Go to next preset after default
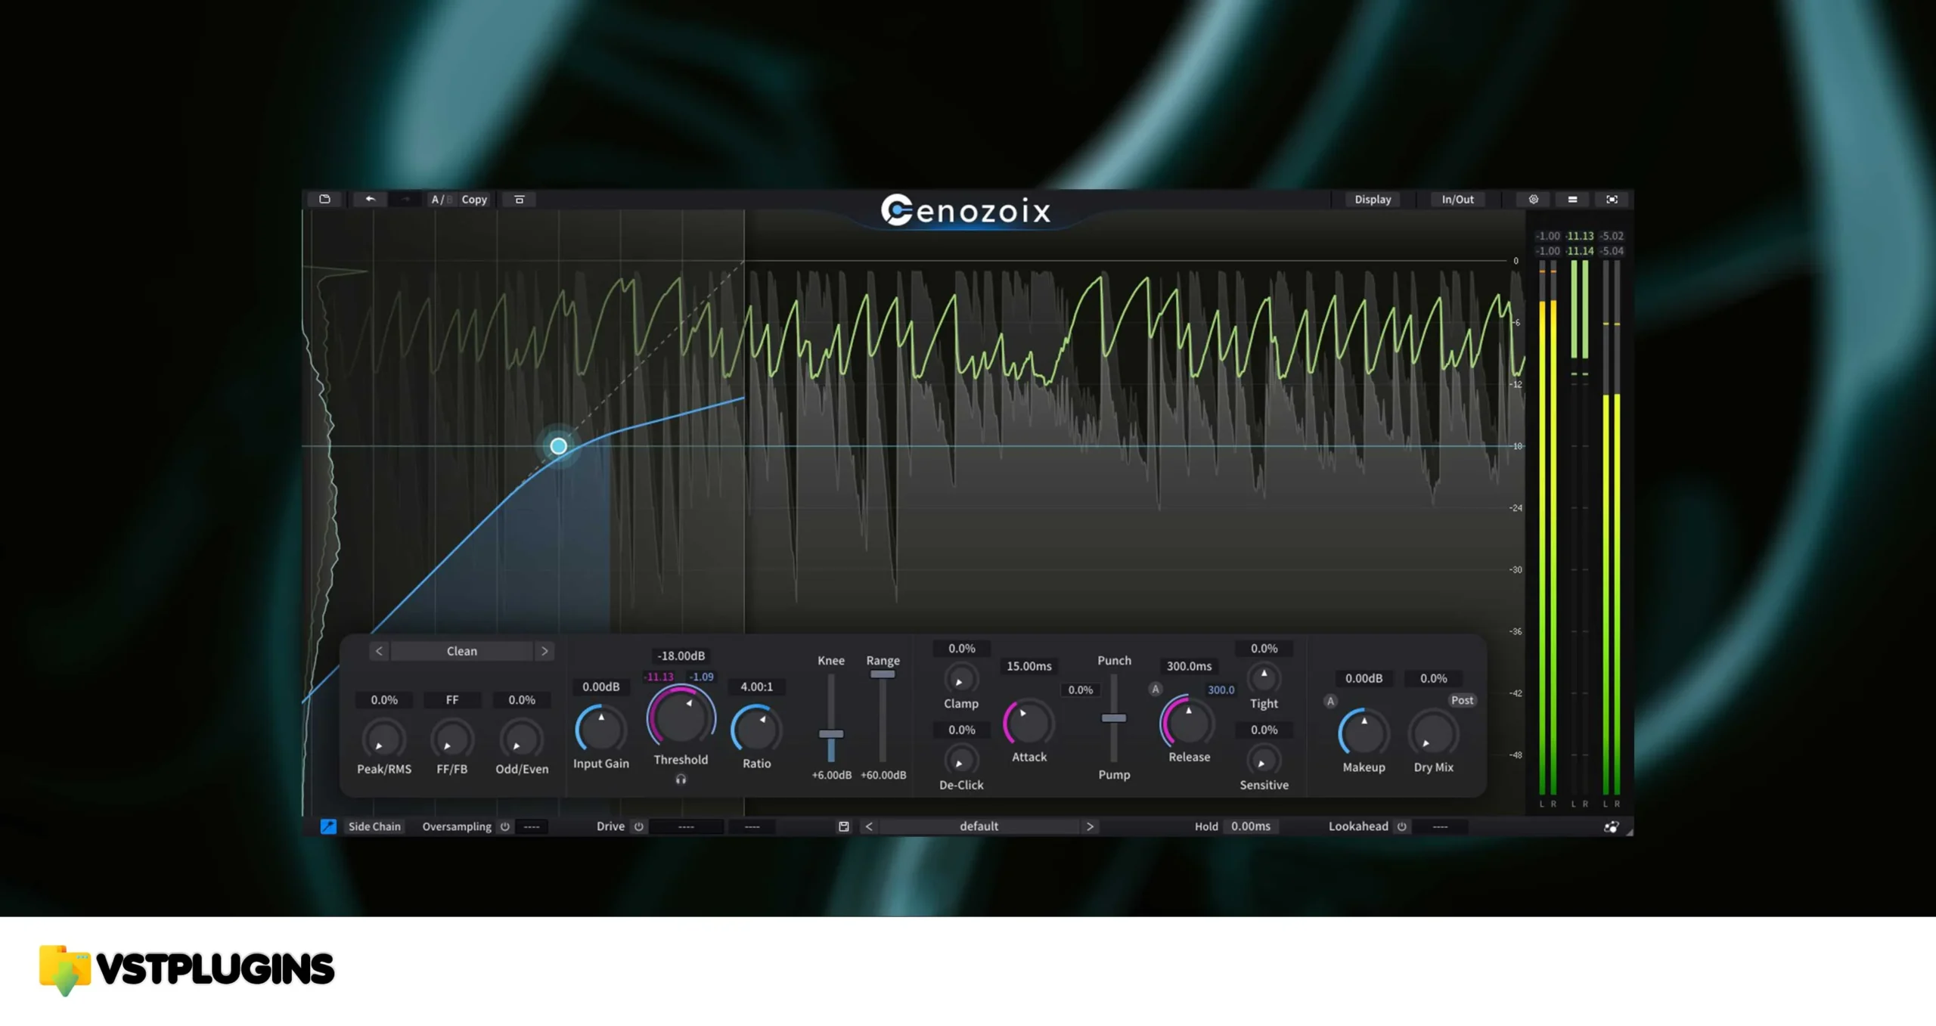The height and width of the screenshot is (1026, 1936). coord(1090,826)
